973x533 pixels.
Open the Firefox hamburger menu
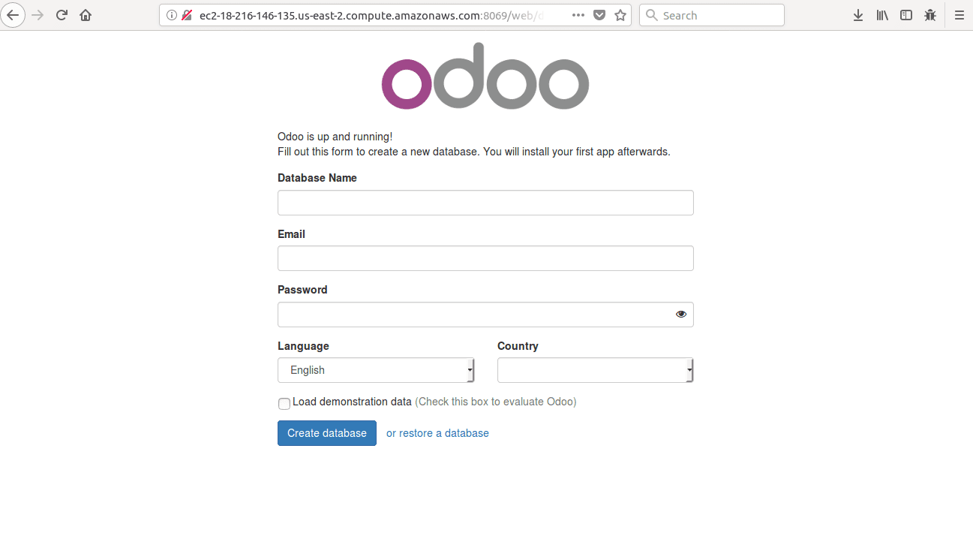coord(959,15)
